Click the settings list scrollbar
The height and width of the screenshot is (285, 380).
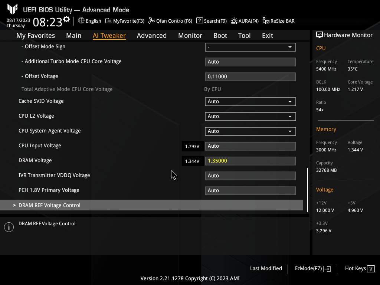[307, 190]
